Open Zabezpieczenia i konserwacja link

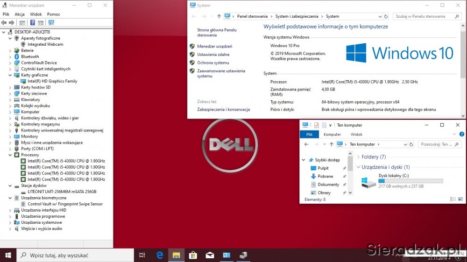[223, 110]
